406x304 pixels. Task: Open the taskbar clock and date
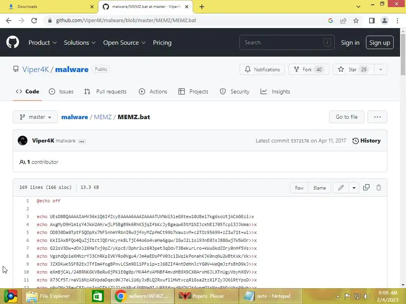coord(388,296)
